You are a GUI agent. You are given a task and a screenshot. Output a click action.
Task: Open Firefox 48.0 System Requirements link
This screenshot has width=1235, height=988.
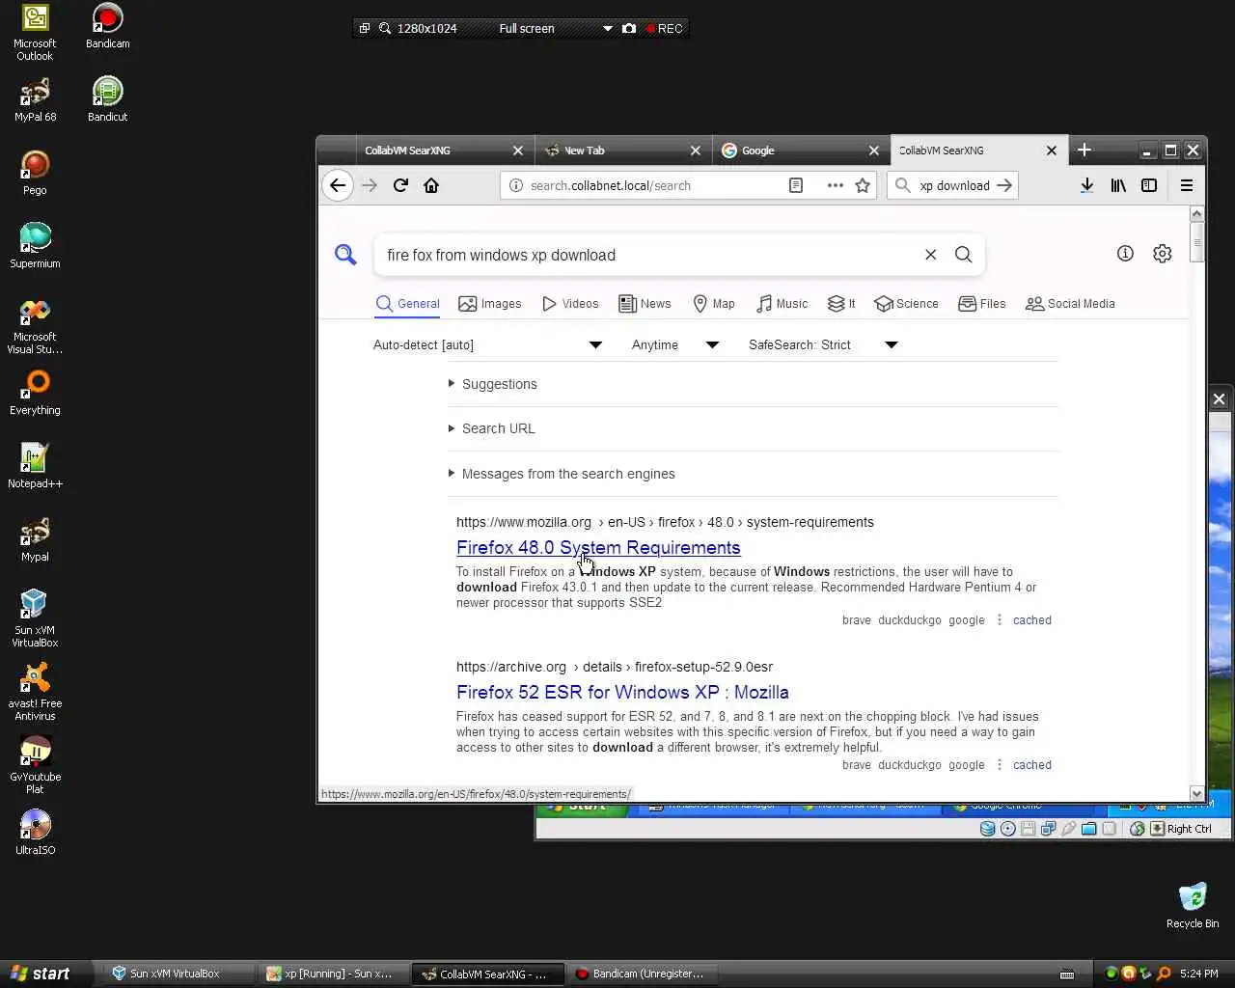(x=598, y=548)
